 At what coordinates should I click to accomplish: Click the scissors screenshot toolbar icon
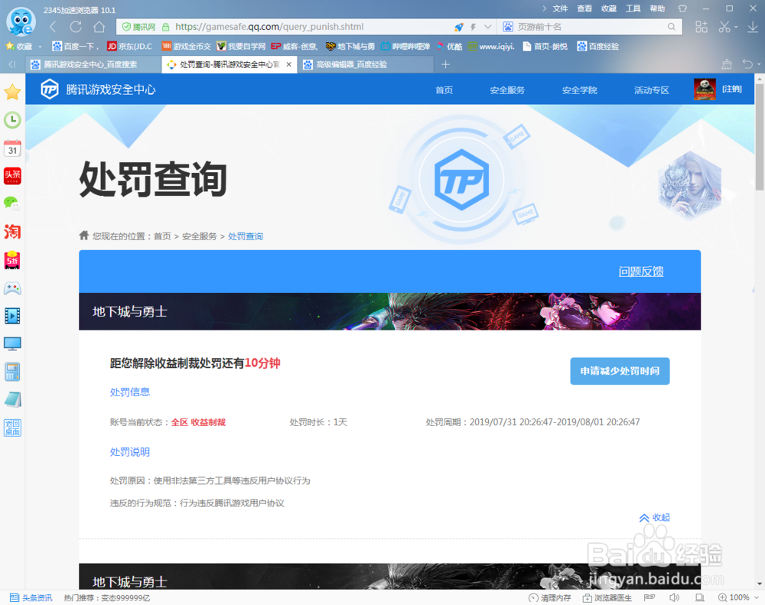(x=723, y=26)
